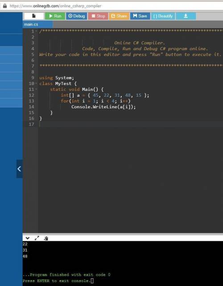This screenshot has width=223, height=286.
Task: Download the source file
Action: click(x=186, y=16)
